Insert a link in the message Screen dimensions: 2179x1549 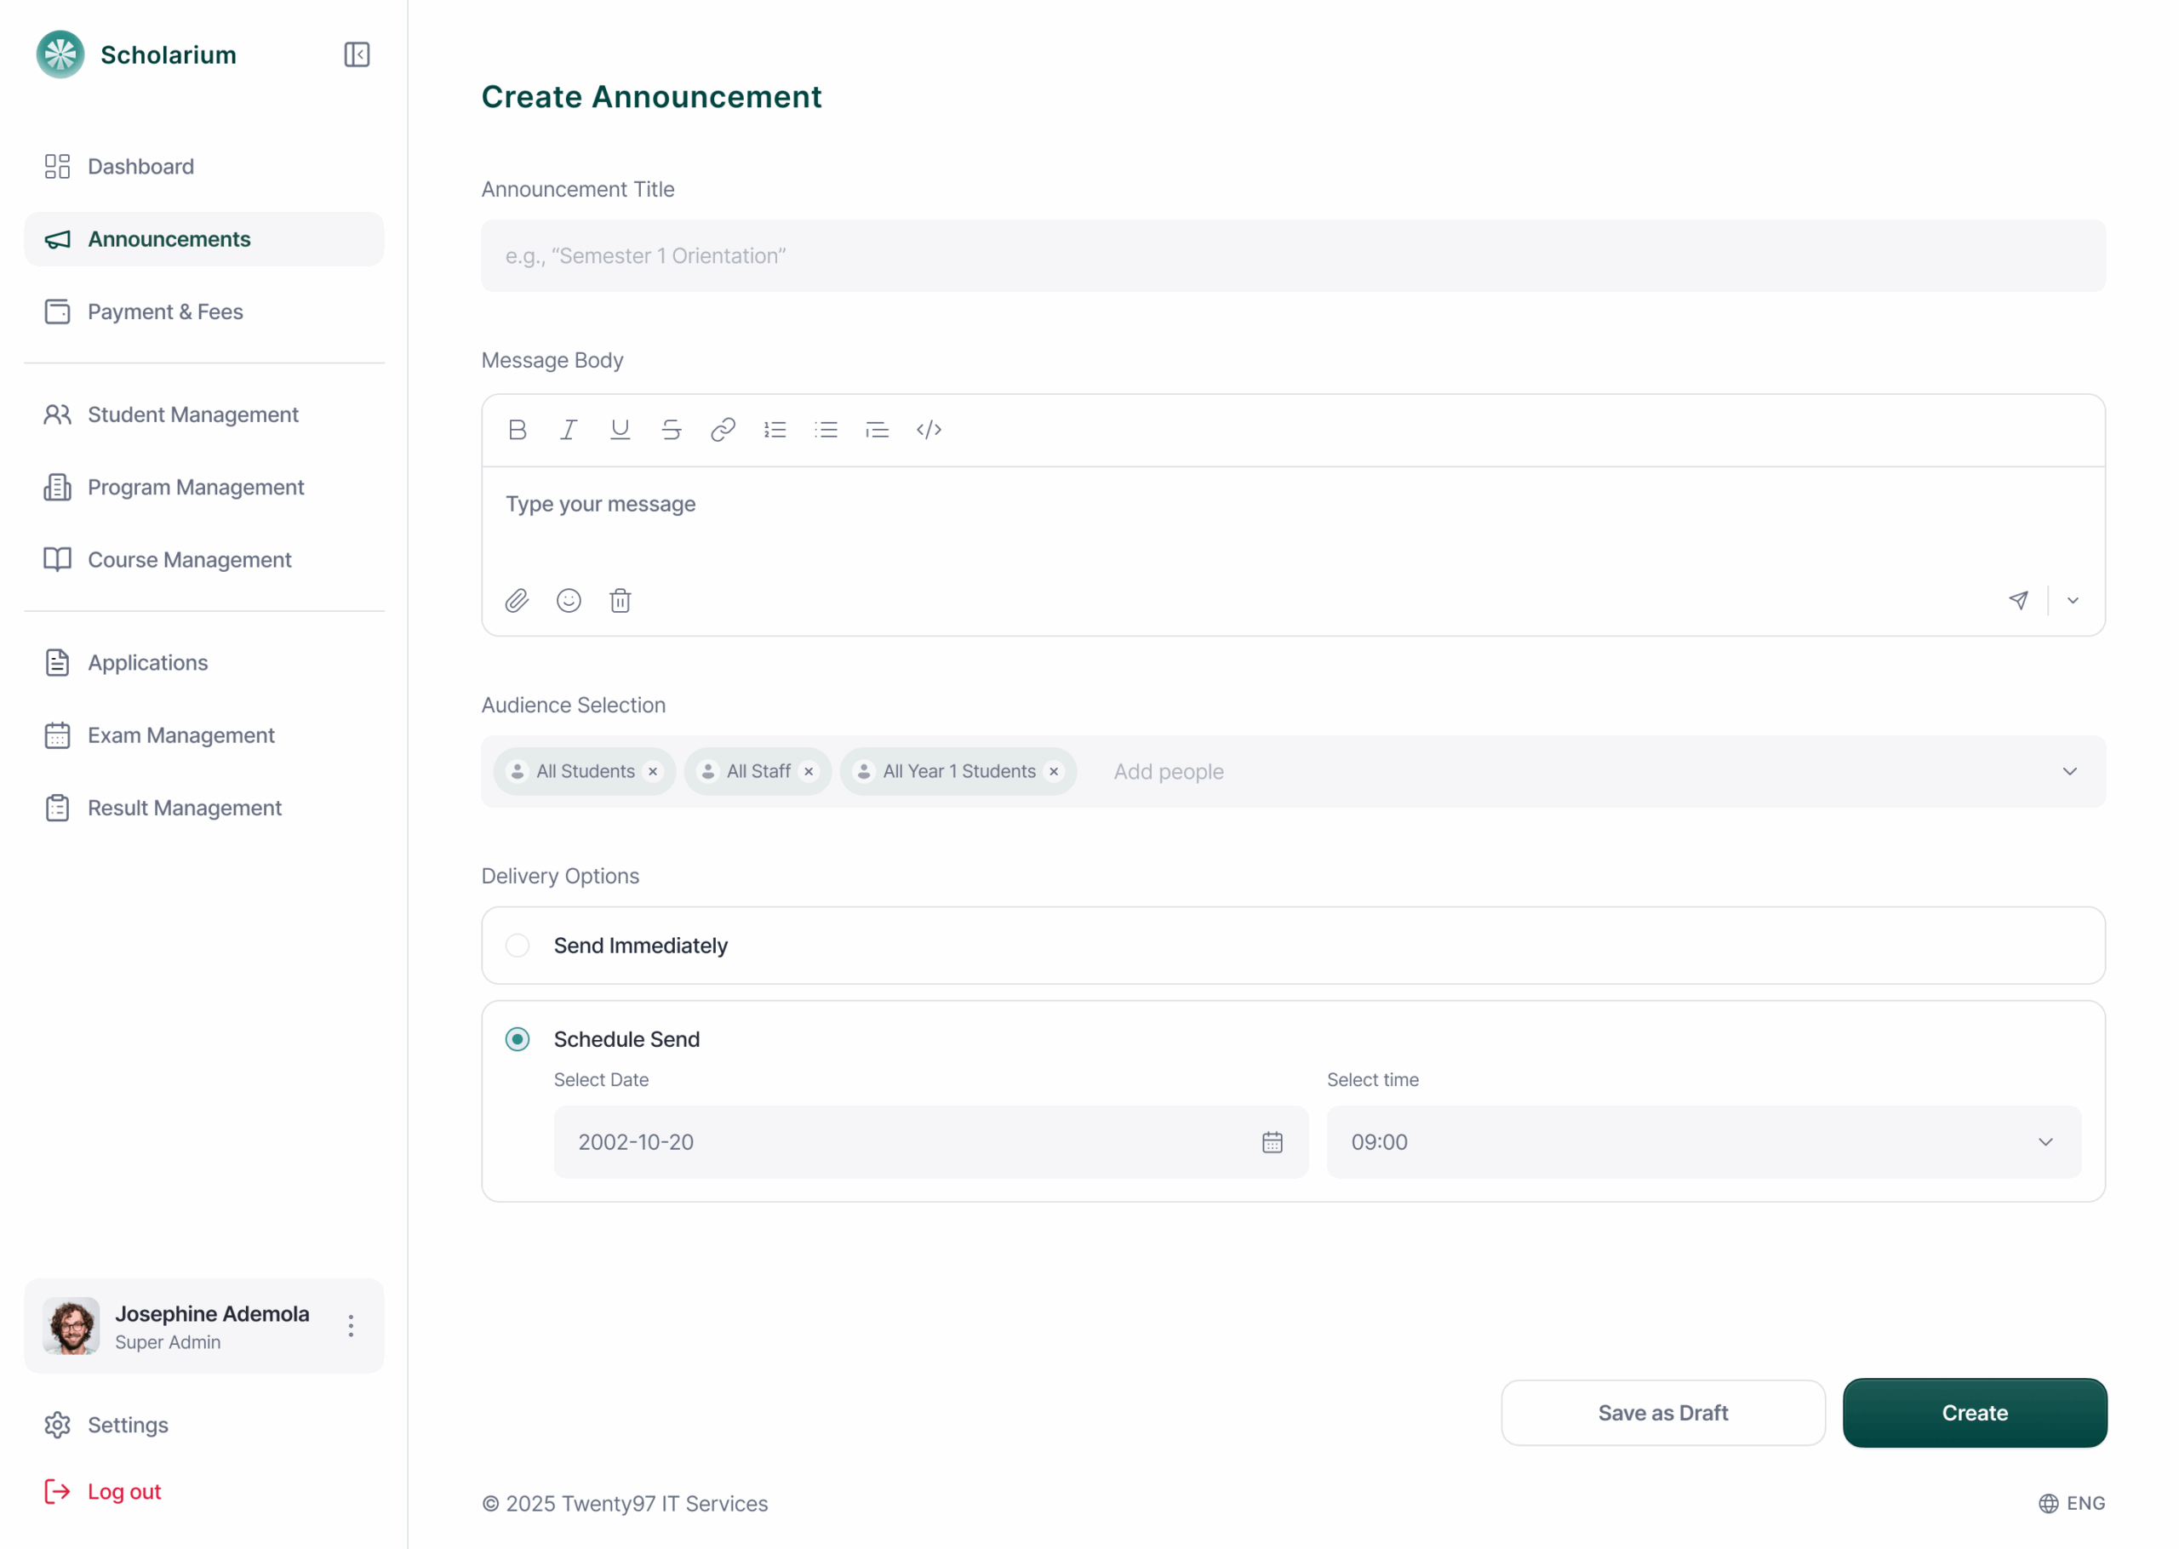pos(723,430)
